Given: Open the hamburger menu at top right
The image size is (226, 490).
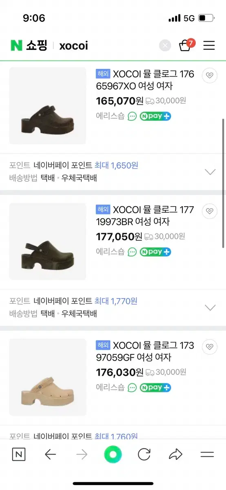Looking at the screenshot, I should click(209, 45).
